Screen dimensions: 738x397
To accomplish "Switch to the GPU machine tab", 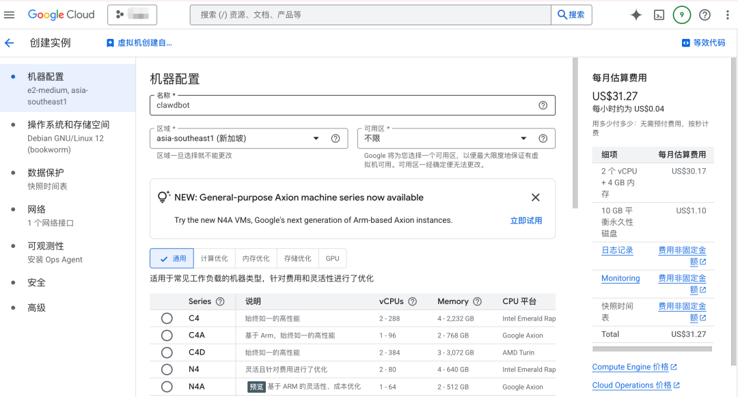I will pos(332,258).
